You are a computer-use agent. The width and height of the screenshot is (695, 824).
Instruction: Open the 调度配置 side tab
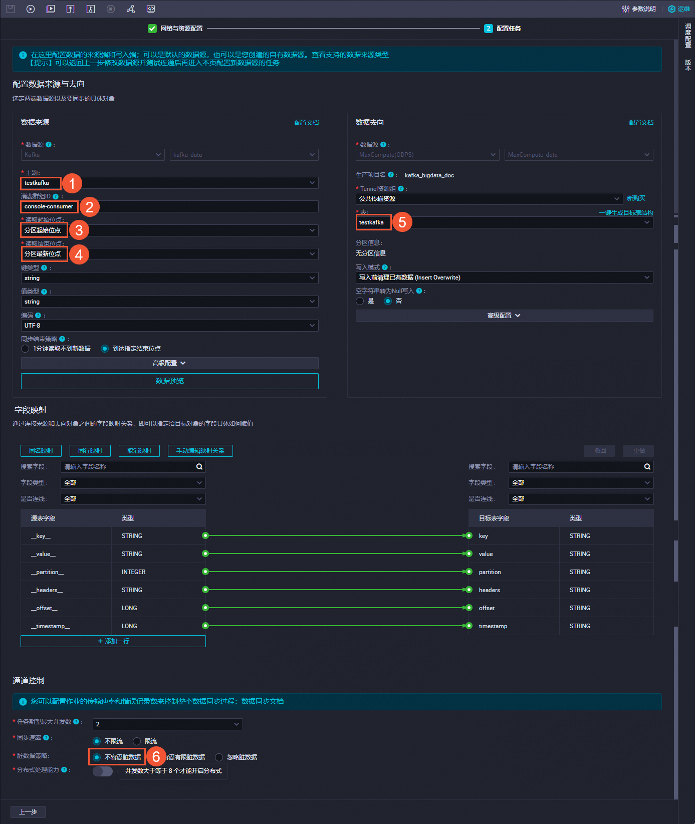[688, 35]
